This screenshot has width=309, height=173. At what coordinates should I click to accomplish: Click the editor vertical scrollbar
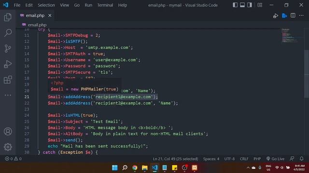point(307,74)
